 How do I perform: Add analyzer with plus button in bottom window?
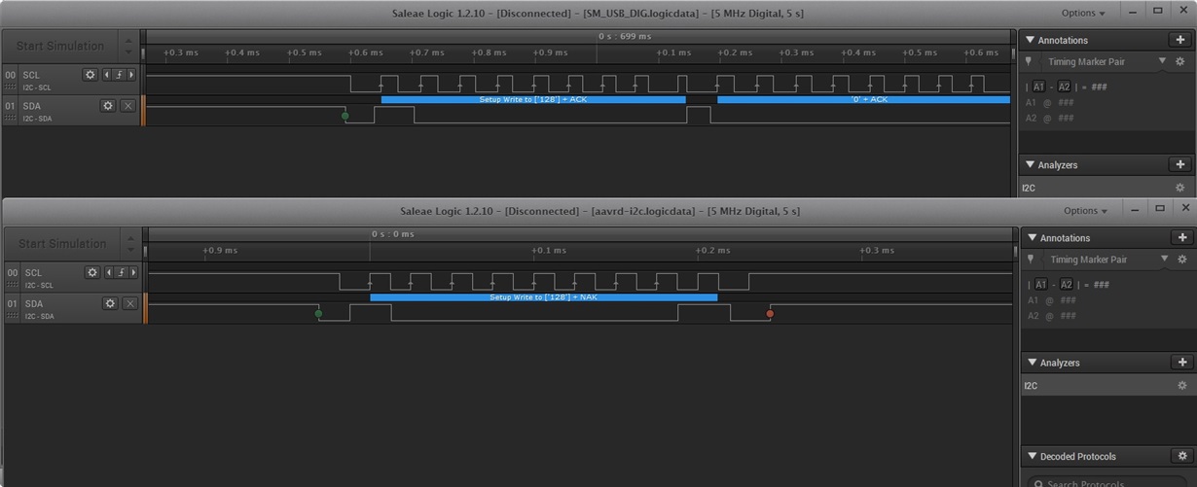tap(1181, 362)
